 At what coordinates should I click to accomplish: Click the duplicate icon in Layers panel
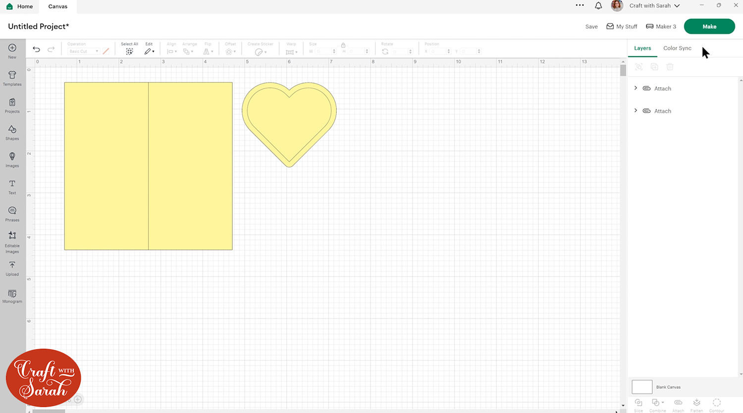pyautogui.click(x=654, y=67)
